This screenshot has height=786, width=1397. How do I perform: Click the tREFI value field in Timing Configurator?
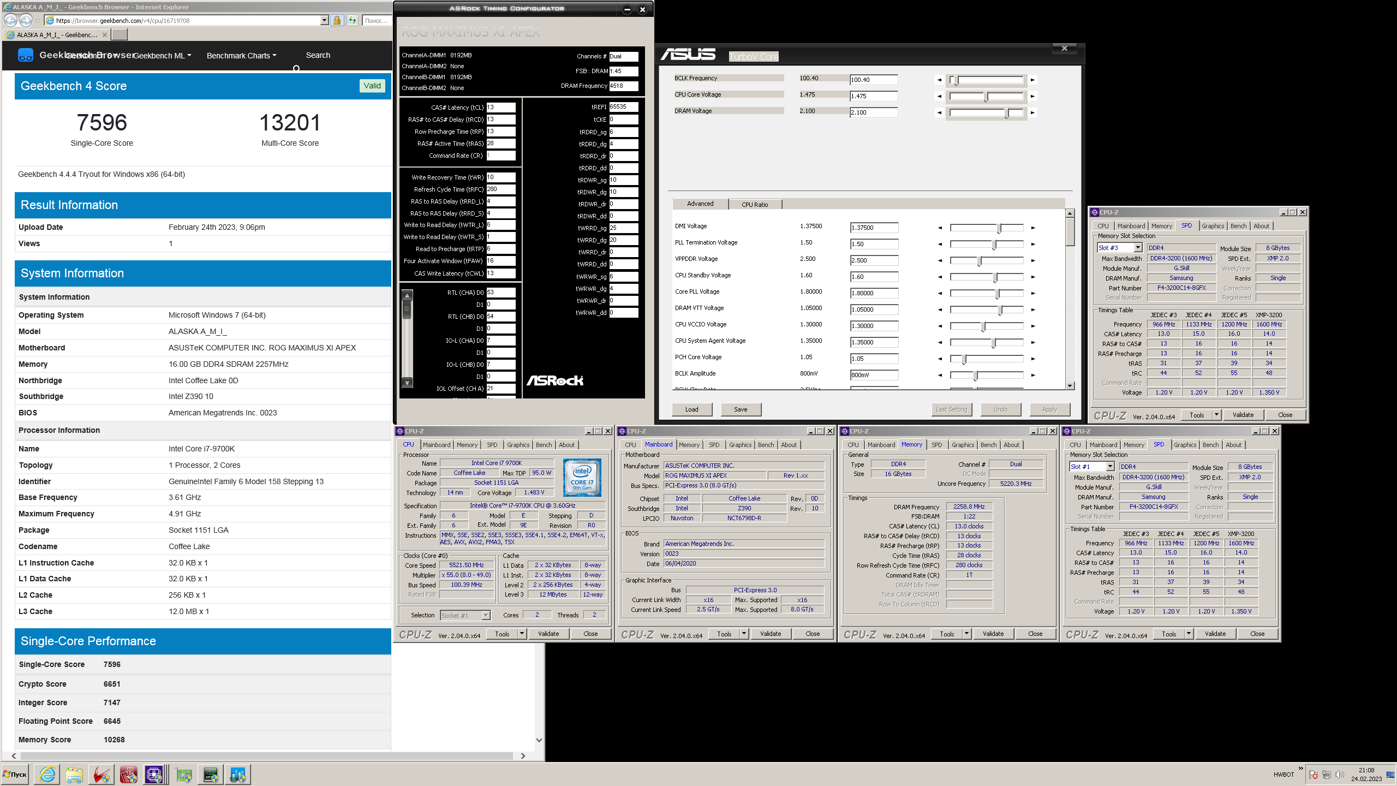point(624,107)
